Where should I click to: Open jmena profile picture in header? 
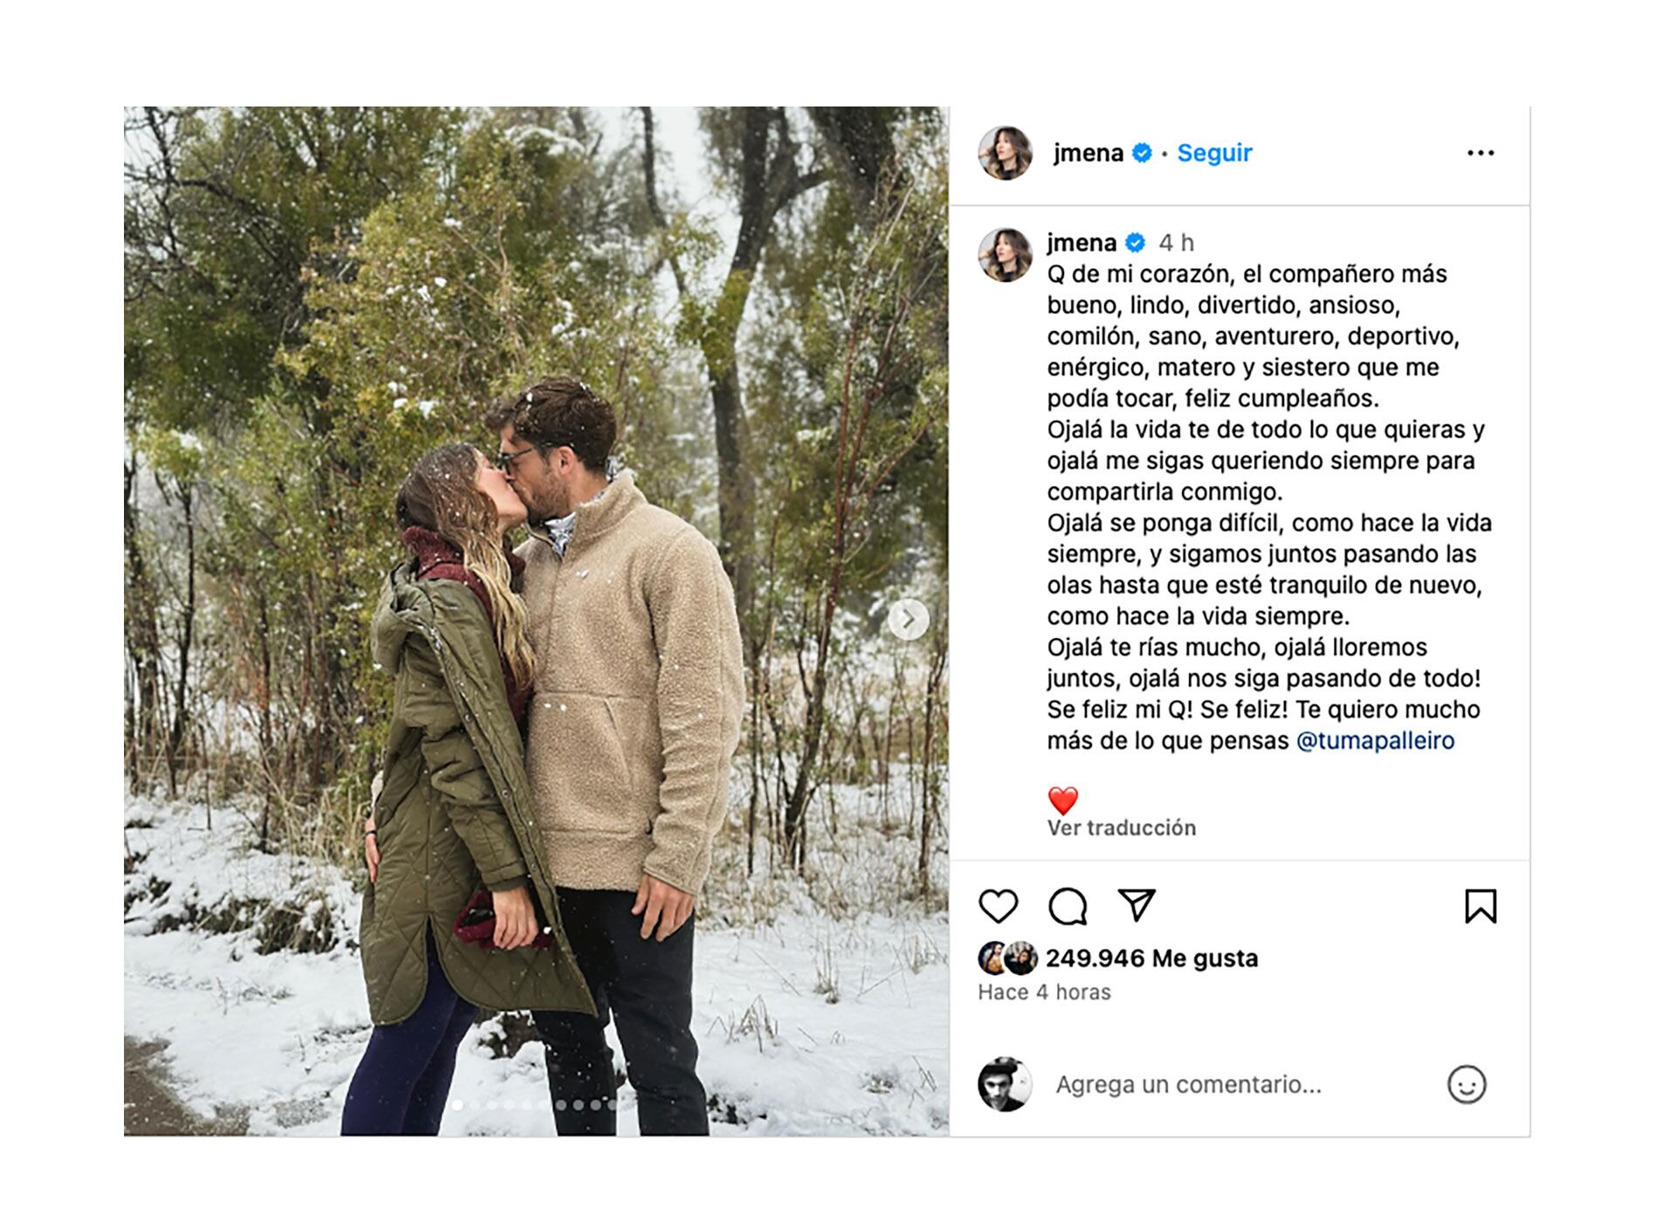[x=1006, y=153]
